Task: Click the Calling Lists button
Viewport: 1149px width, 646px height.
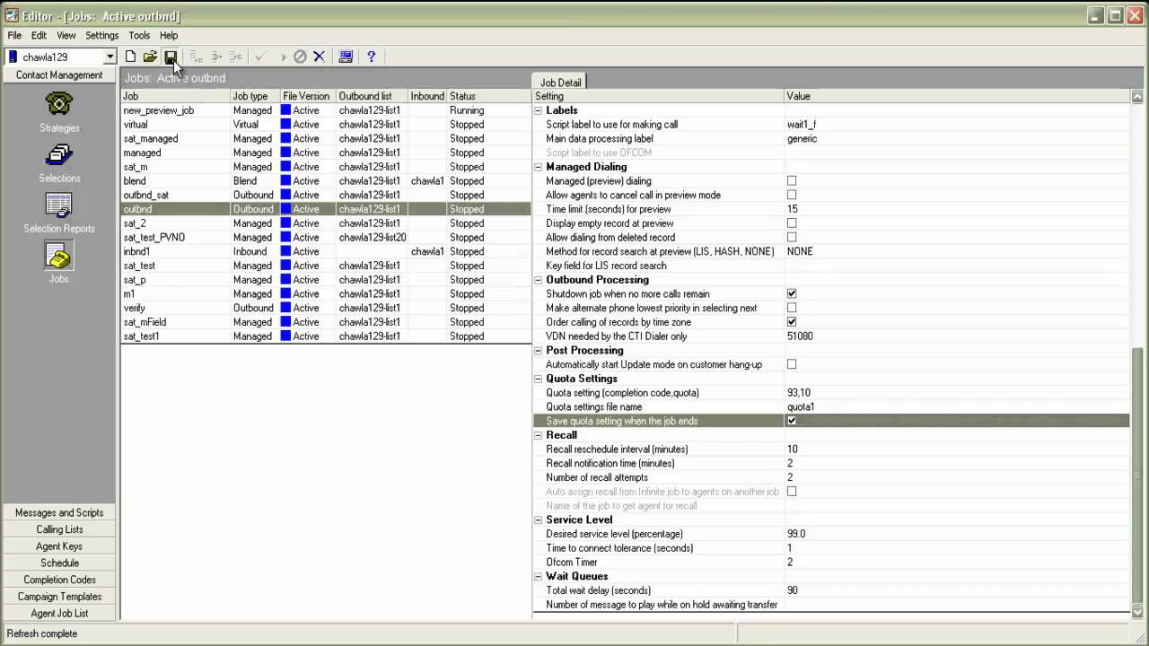Action: point(59,529)
